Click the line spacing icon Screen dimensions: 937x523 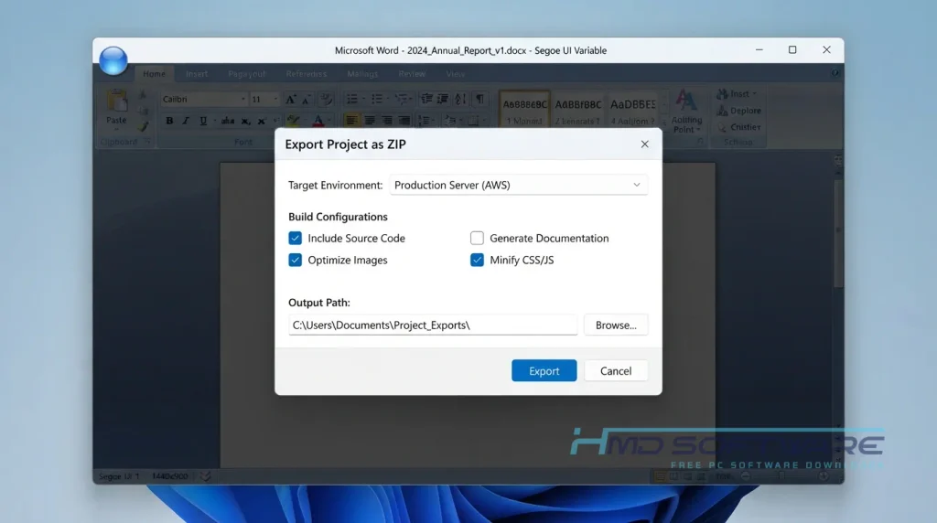click(x=424, y=121)
